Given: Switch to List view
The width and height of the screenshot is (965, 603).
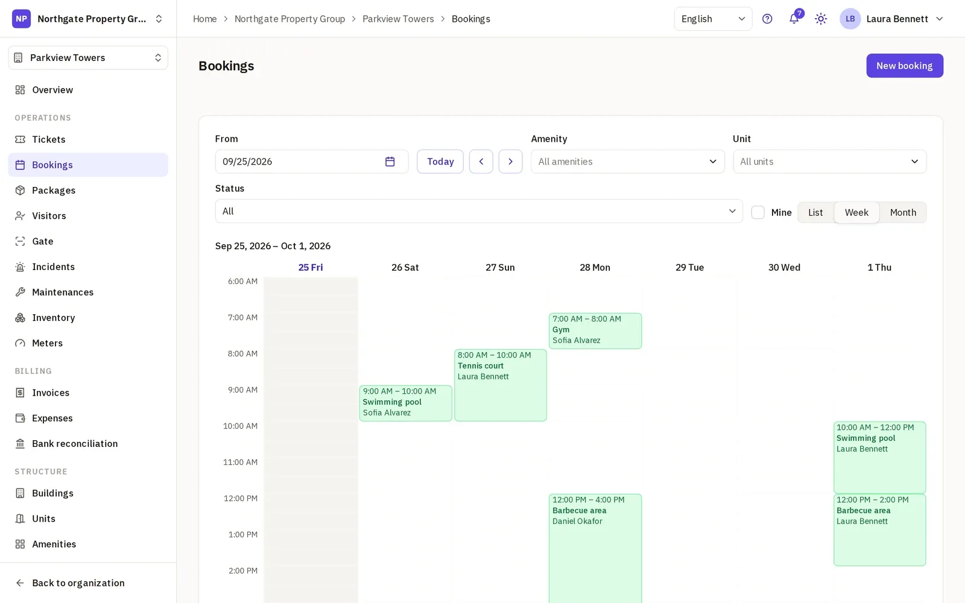Looking at the screenshot, I should click(815, 212).
